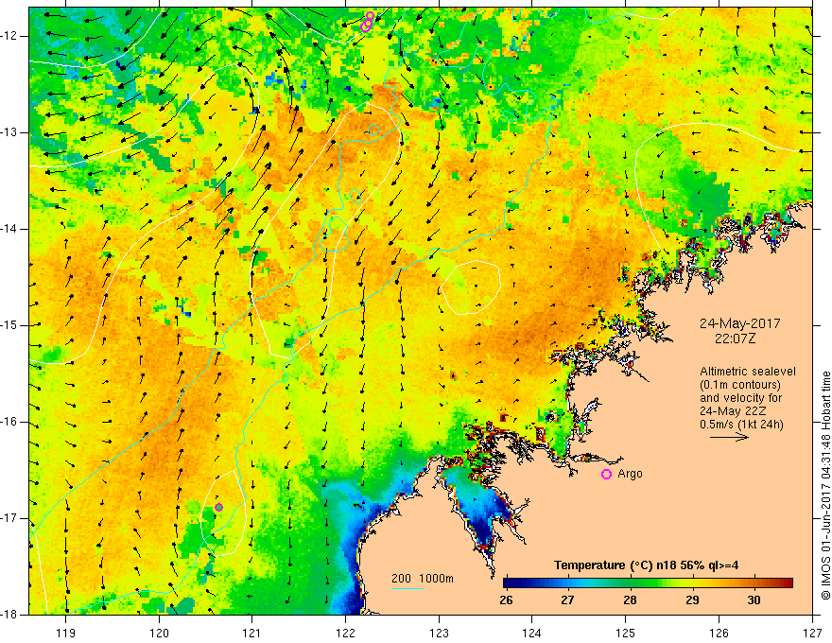Click the Argo legend circle marker
Screen dimensions: 832x643
[x=606, y=475]
